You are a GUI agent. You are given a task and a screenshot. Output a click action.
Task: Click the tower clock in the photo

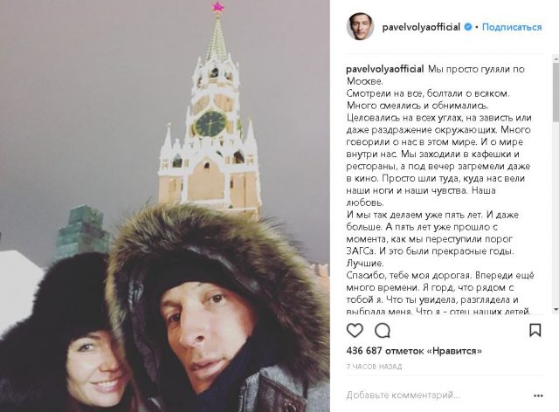click(210, 124)
